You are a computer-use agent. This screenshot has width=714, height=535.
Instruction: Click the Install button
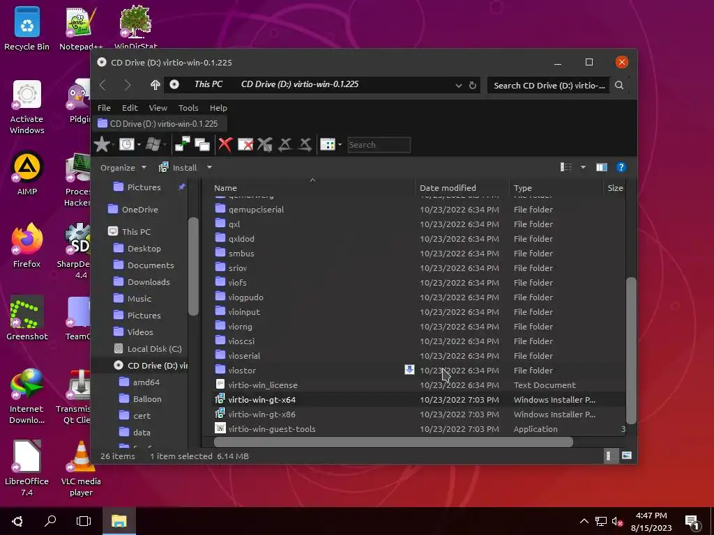tap(178, 167)
